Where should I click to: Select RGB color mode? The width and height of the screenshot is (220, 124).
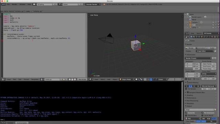209,118
